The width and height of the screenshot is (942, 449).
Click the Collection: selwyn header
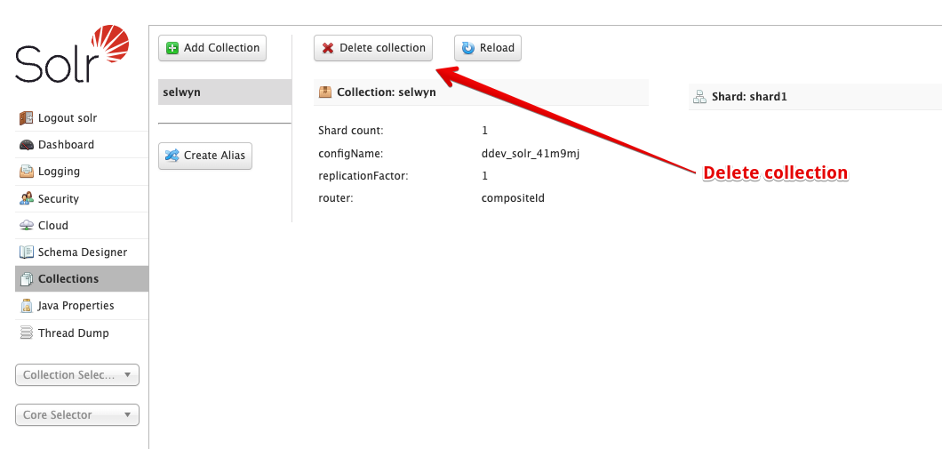(x=481, y=92)
